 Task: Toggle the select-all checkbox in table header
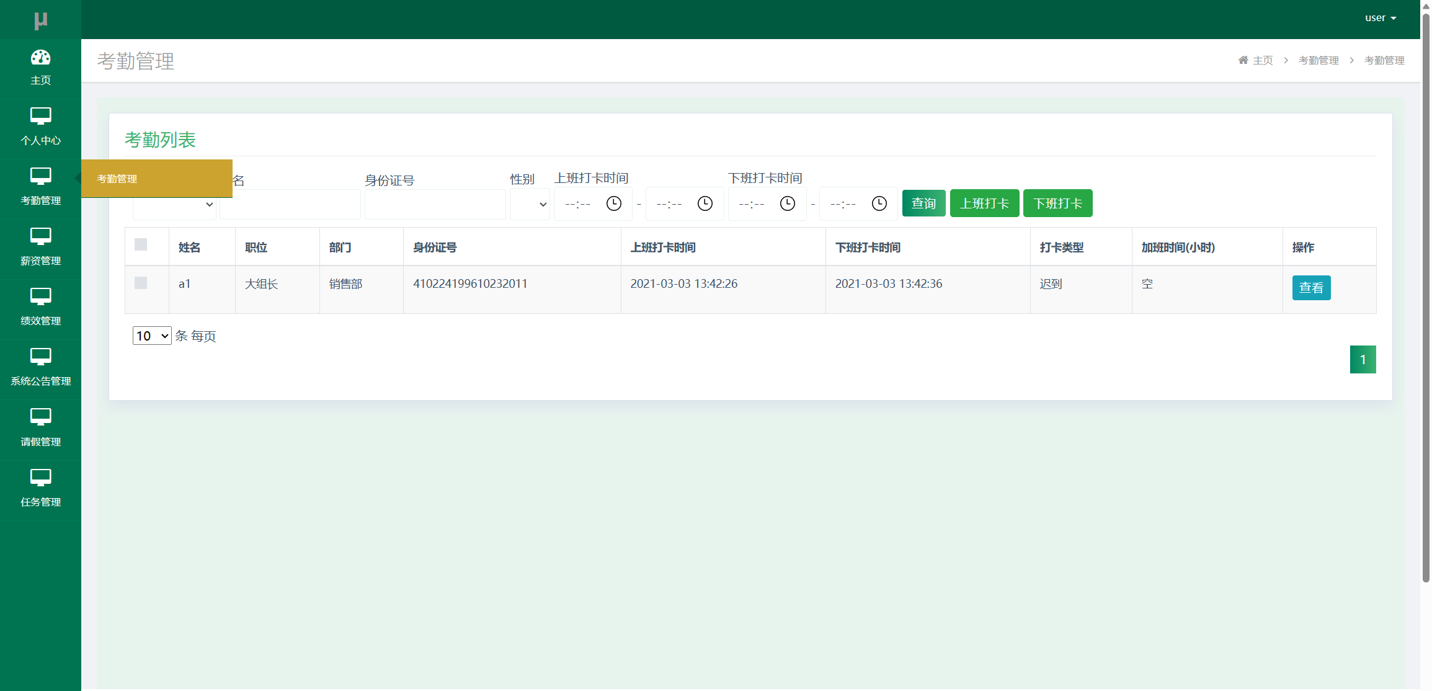(141, 244)
